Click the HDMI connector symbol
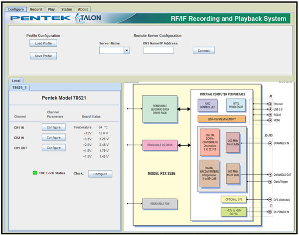Screen dimensions: 299x235 pyautogui.click(x=270, y=120)
